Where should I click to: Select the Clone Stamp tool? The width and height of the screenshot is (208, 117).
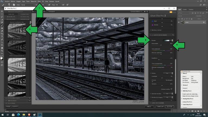2,28
